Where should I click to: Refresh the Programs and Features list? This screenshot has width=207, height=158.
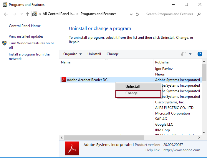(137, 14)
